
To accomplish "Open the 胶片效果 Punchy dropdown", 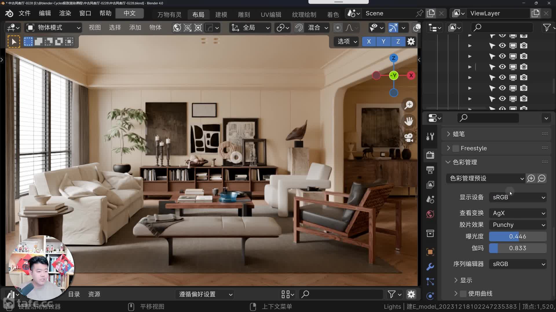I will tap(518, 225).
